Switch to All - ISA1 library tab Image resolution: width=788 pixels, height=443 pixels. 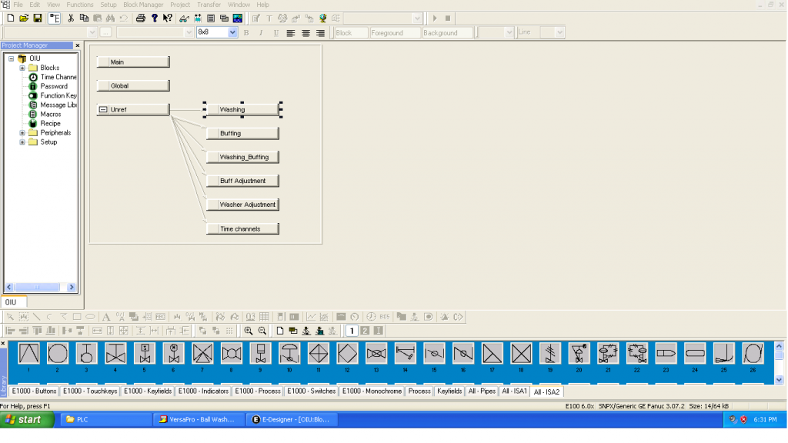tap(515, 391)
